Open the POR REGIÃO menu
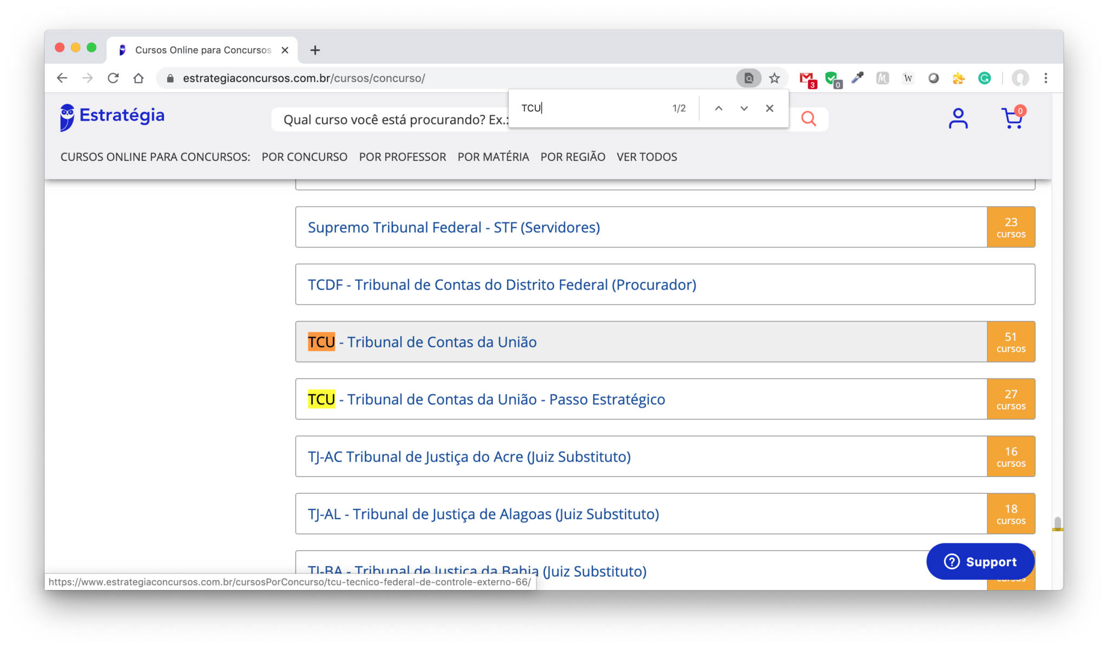The width and height of the screenshot is (1108, 649). (x=573, y=157)
